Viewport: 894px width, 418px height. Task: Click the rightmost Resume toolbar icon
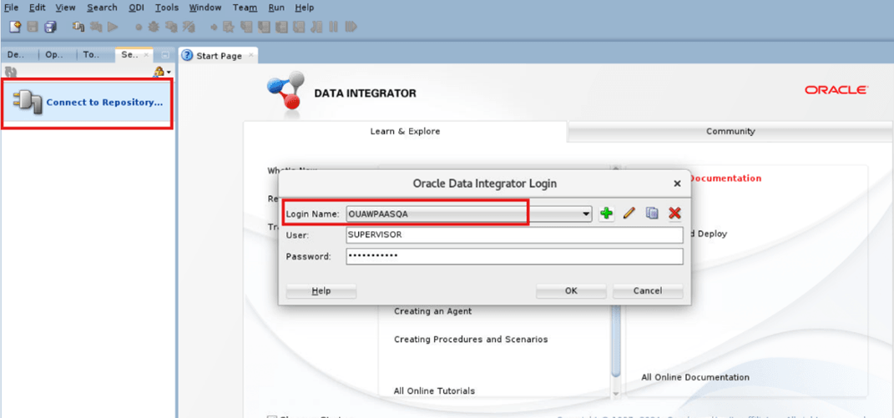[x=351, y=26]
